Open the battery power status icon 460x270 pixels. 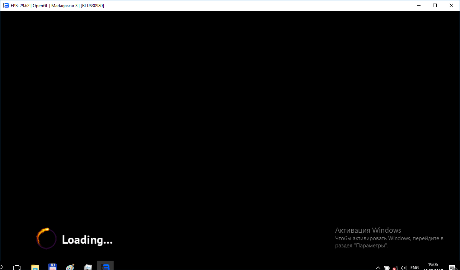click(x=386, y=268)
